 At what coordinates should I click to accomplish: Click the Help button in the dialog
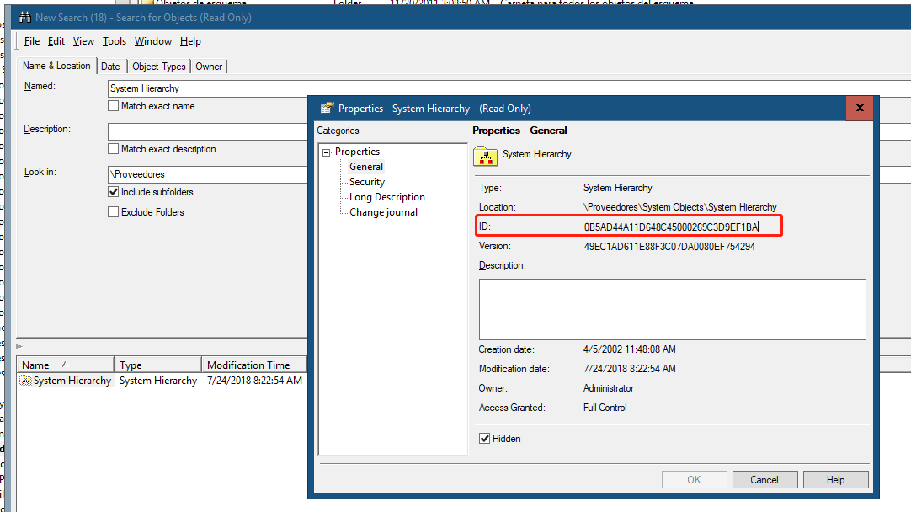[835, 480]
